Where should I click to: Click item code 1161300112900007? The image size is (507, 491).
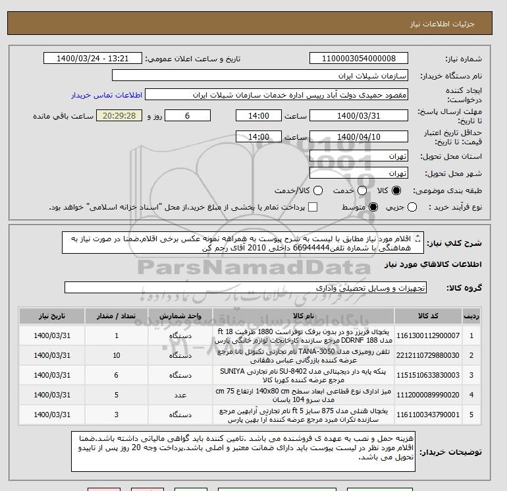pos(428,335)
